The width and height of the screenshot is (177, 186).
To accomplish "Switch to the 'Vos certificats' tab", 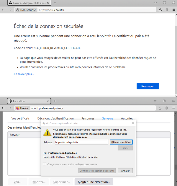I will [20, 118].
